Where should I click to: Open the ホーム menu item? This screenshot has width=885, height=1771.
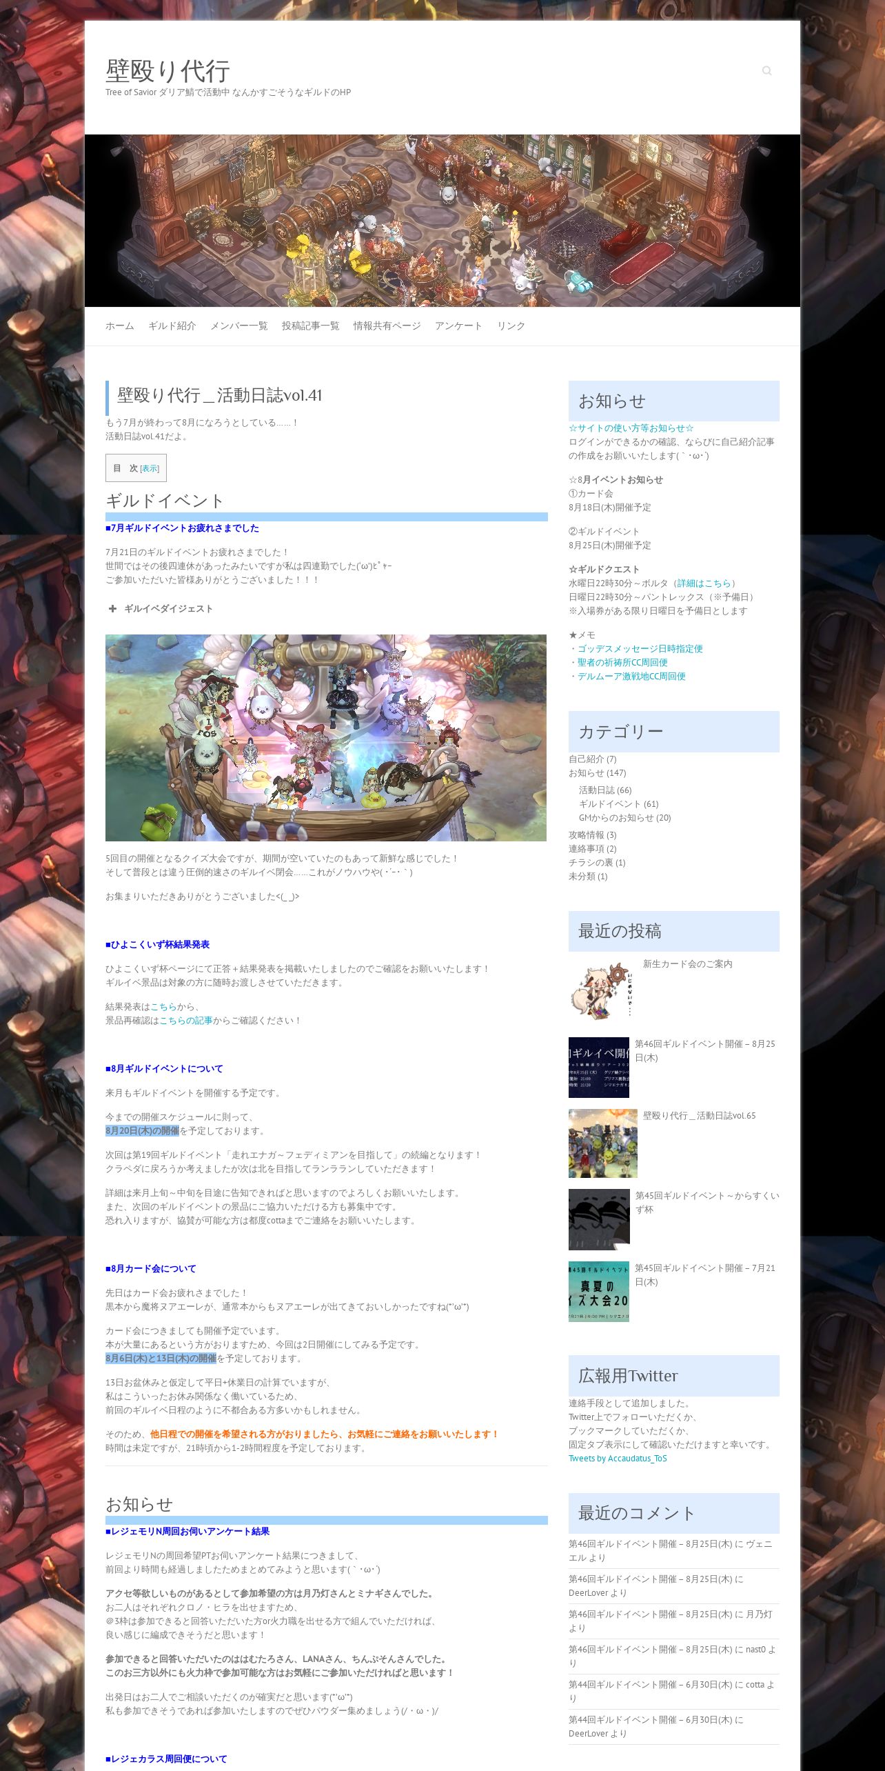point(120,326)
